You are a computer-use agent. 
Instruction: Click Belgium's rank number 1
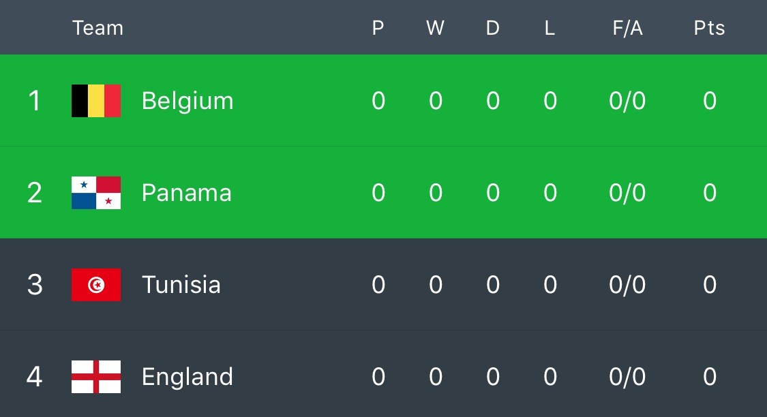35,101
